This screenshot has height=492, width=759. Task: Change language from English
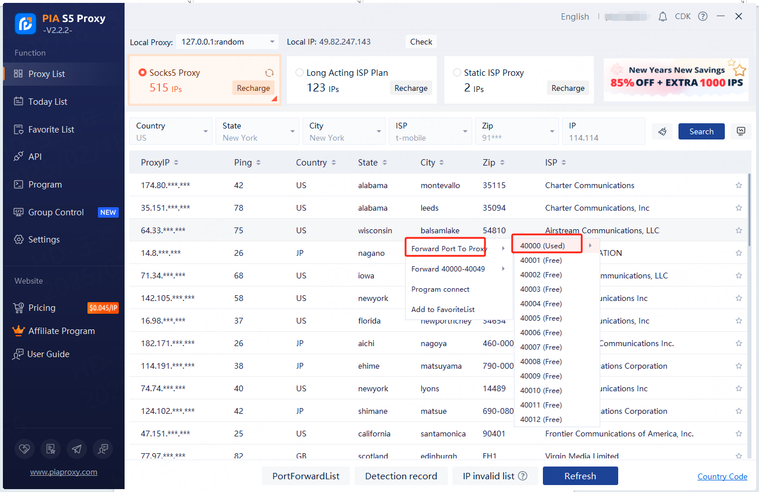coord(575,16)
